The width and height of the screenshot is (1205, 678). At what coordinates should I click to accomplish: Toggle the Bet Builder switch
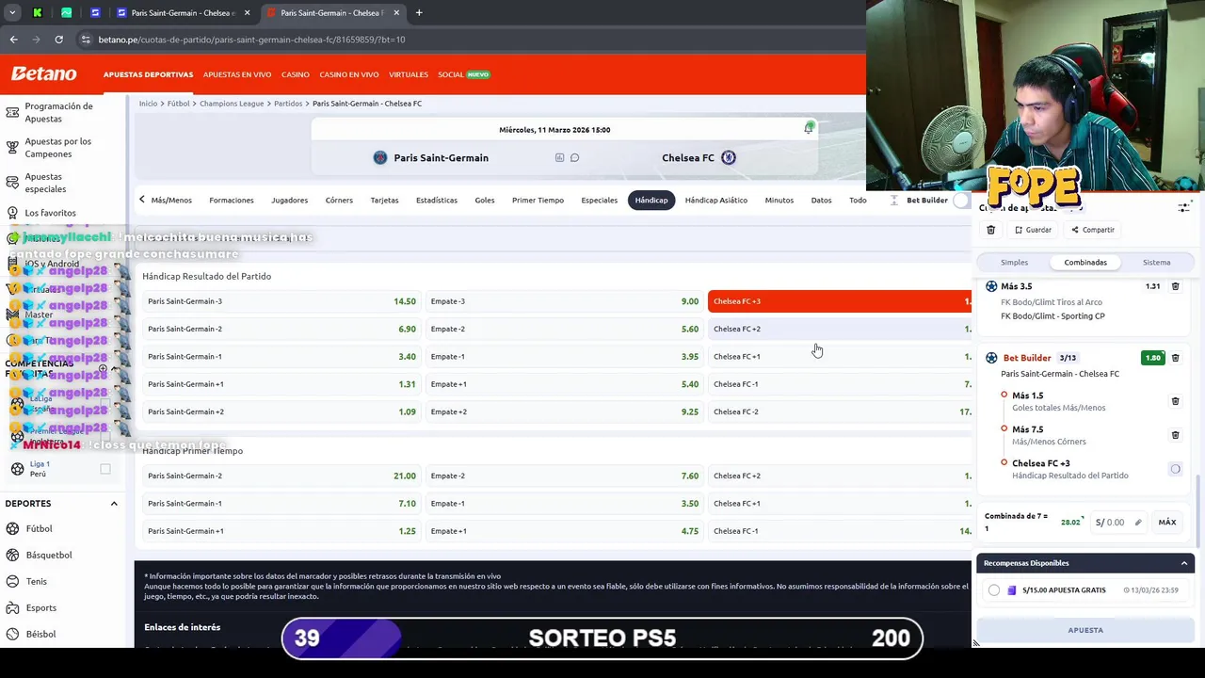coord(960,200)
